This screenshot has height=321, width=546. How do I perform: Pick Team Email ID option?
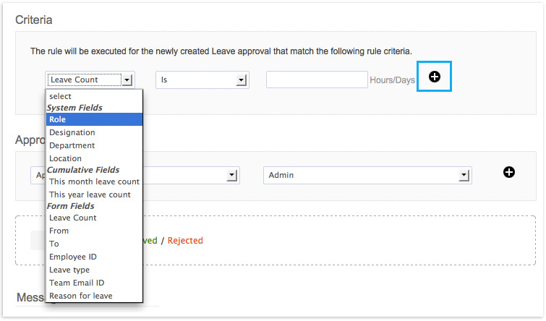94,283
